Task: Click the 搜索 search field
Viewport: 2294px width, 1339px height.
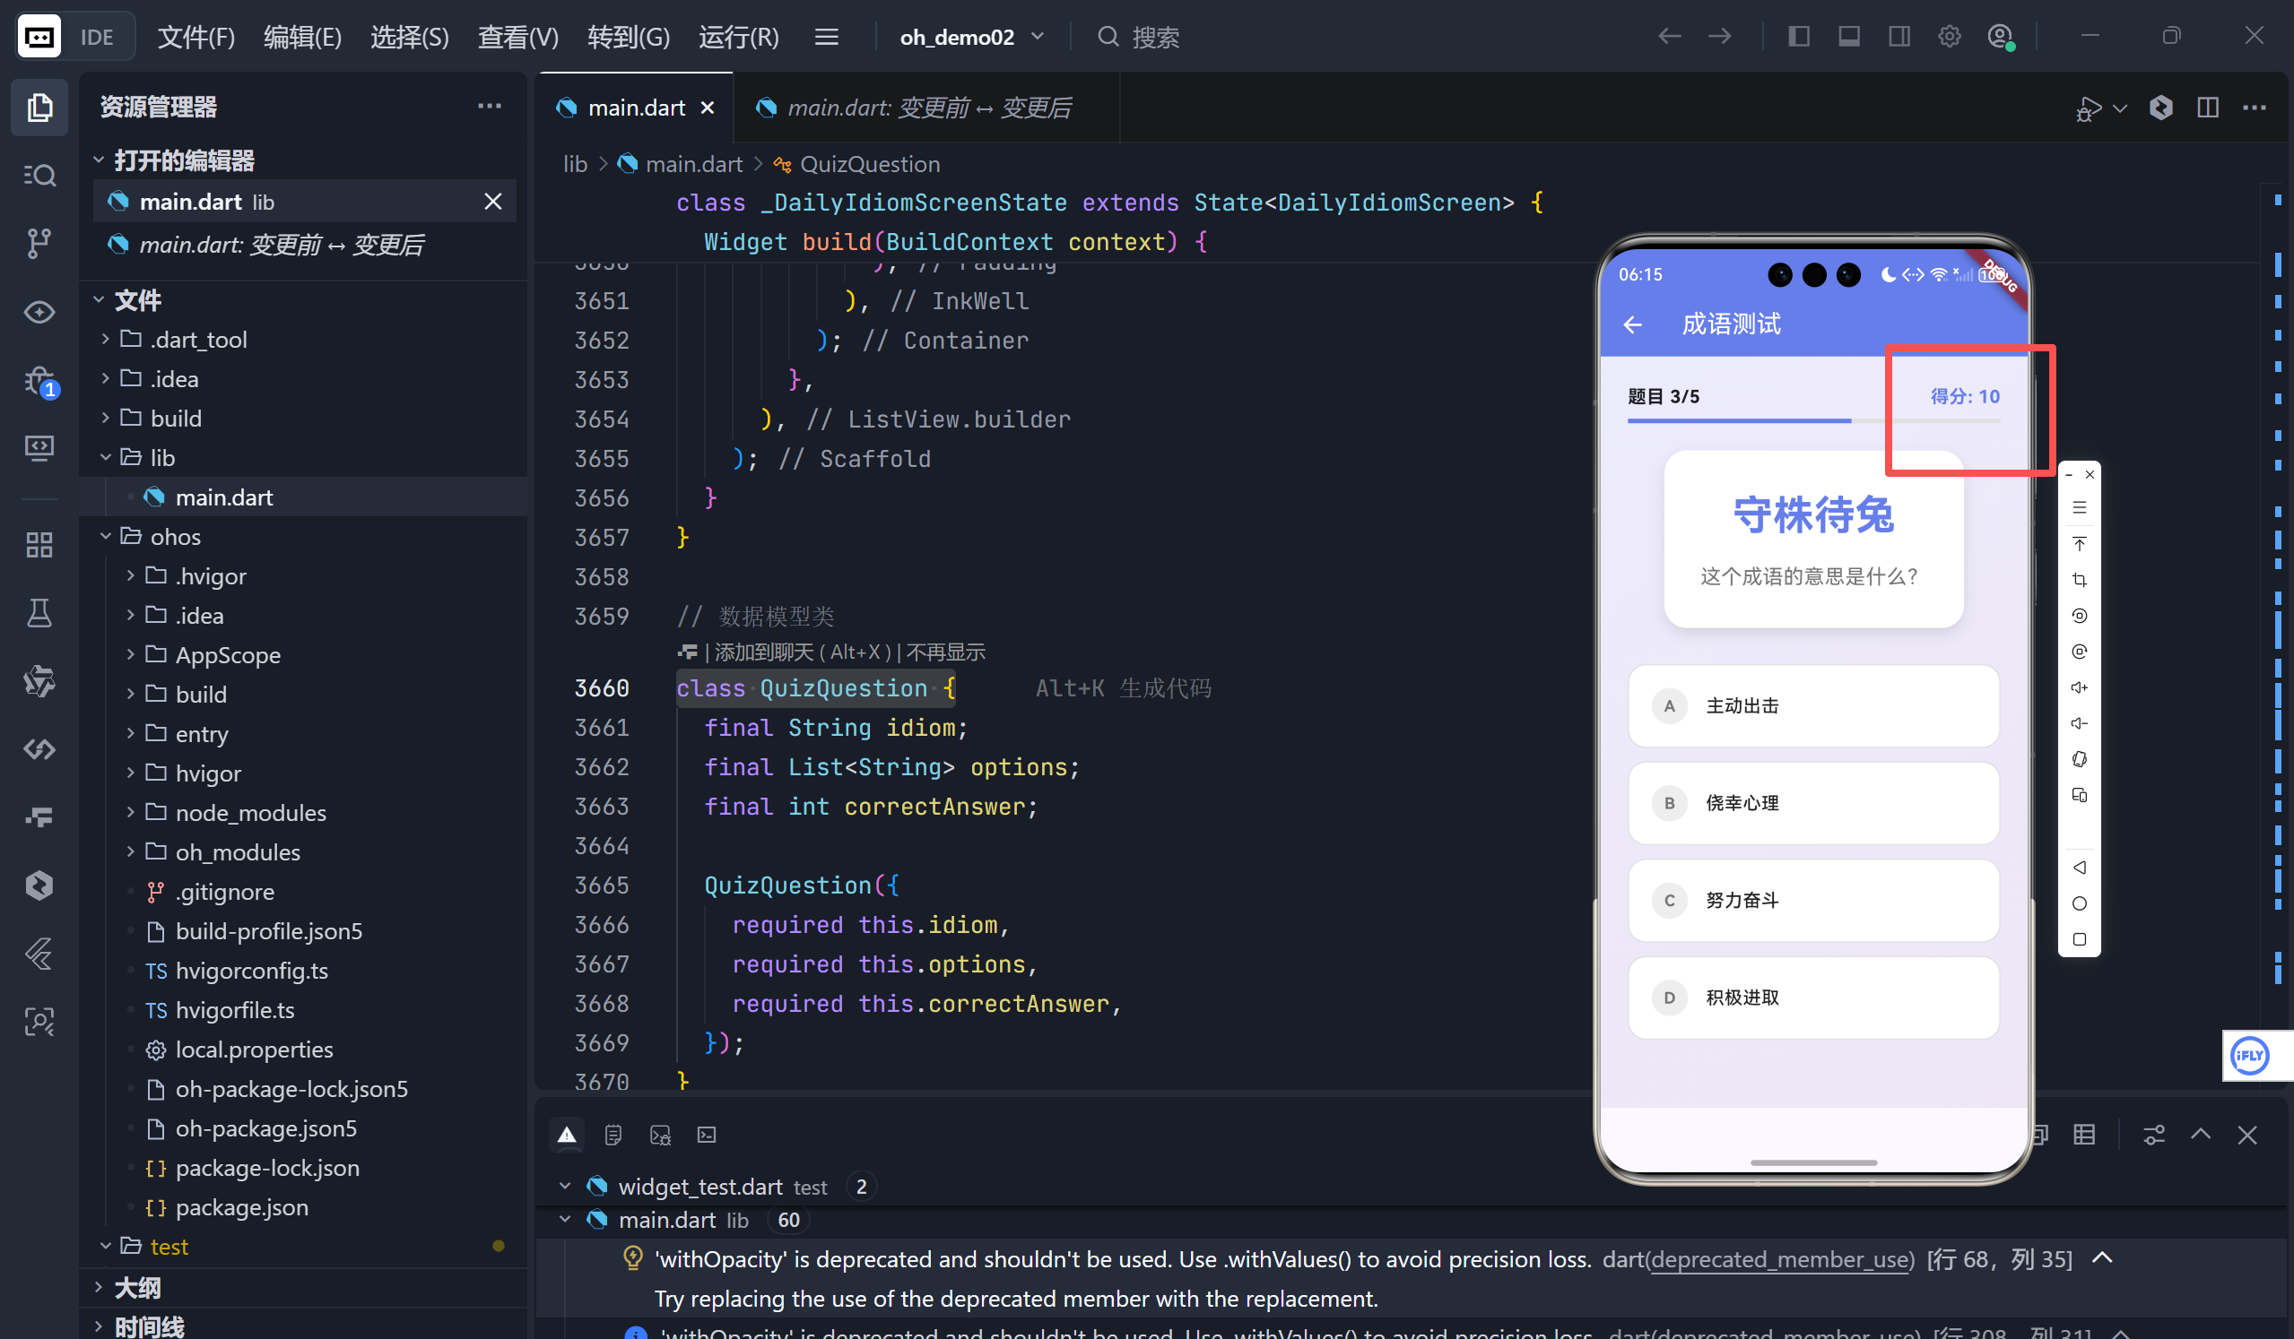Action: (x=1154, y=37)
